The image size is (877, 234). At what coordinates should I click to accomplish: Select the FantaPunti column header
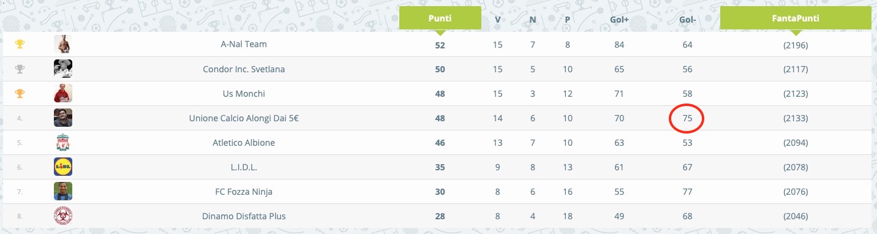(796, 18)
